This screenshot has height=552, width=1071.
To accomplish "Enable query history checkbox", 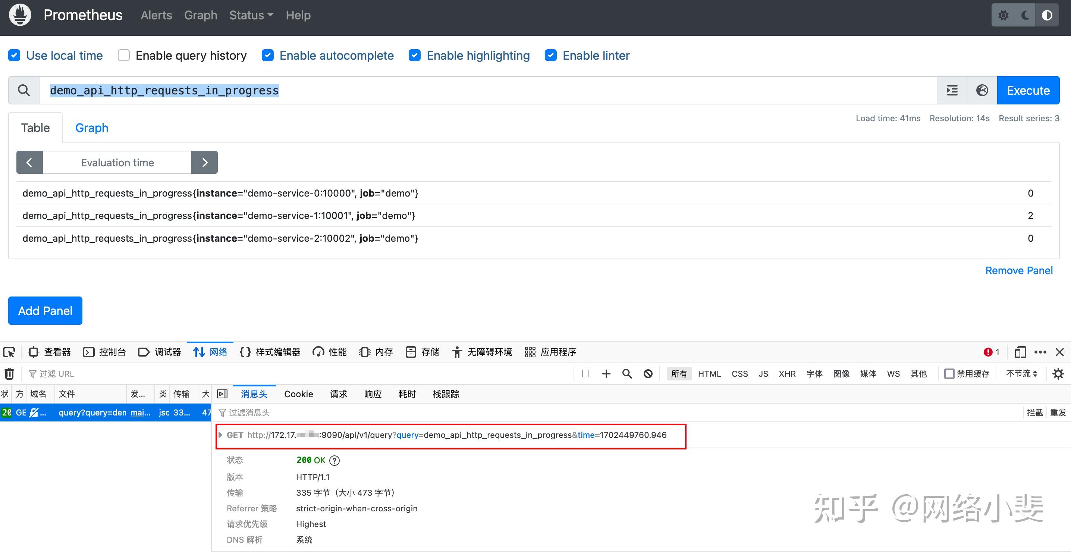I will point(124,55).
